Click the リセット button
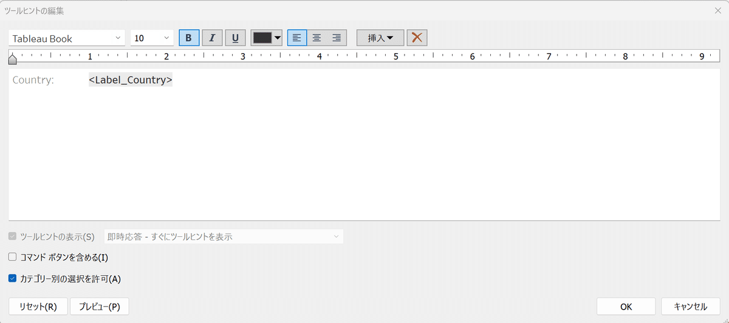 click(38, 307)
